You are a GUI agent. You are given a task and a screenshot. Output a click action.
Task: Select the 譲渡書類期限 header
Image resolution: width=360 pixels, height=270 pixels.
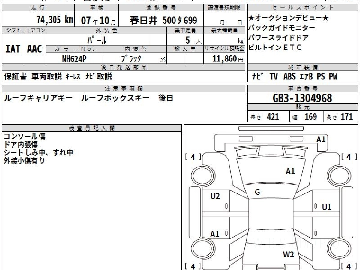point(224,8)
